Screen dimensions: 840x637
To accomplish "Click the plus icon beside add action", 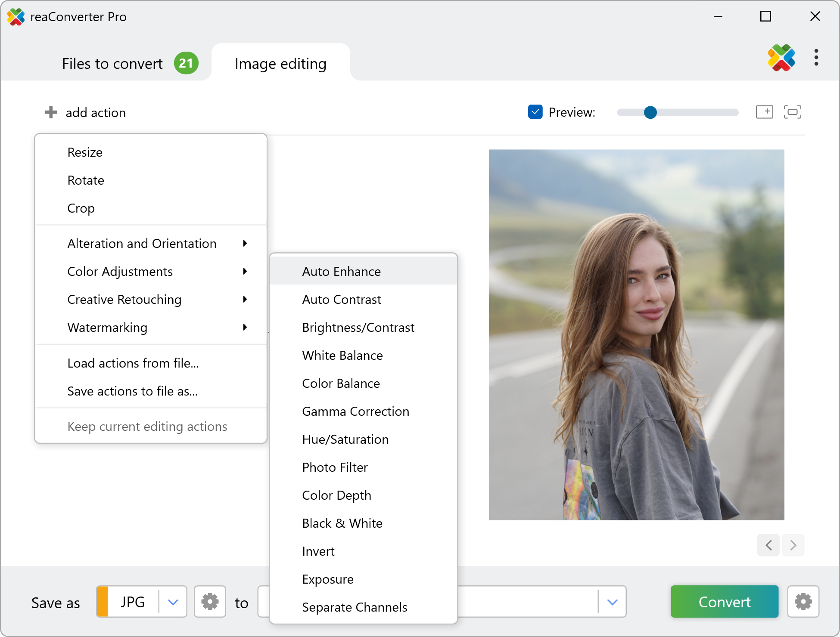I will [51, 112].
